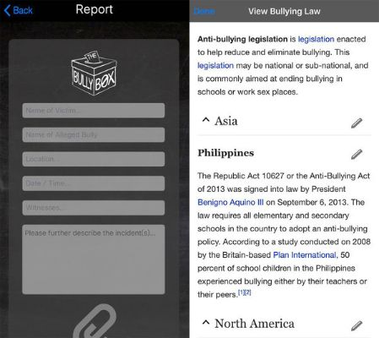Tap the Back chevron button
The image size is (379, 338).
19,10
